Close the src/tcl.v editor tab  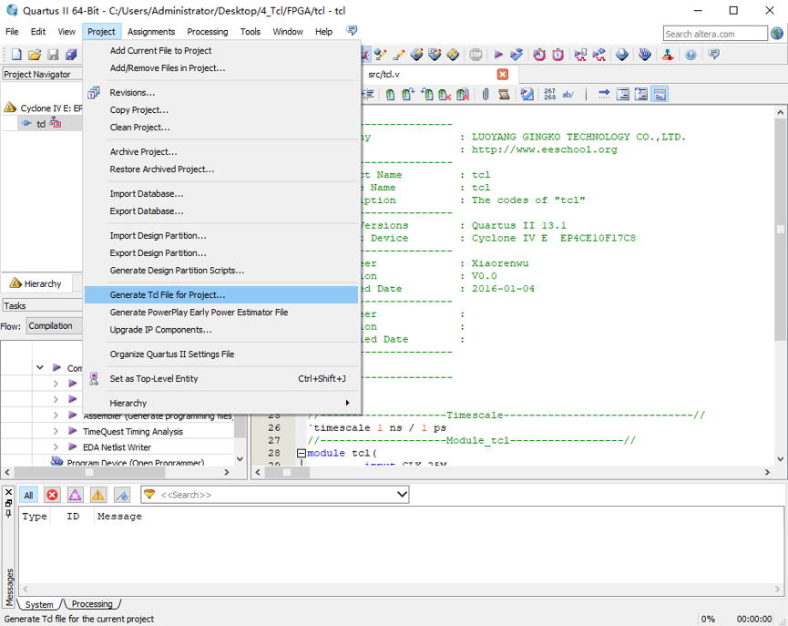(502, 74)
